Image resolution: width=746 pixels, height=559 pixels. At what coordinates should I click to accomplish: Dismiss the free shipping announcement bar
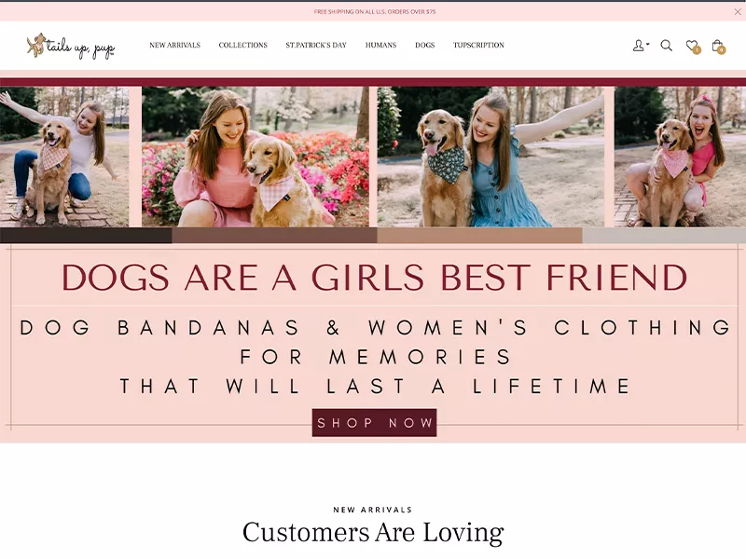tap(738, 12)
